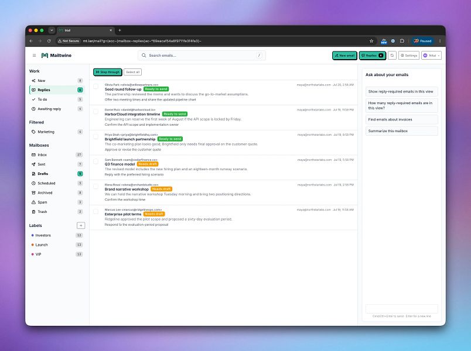Open the browser three-dot menu
471x351 pixels.
click(440, 41)
